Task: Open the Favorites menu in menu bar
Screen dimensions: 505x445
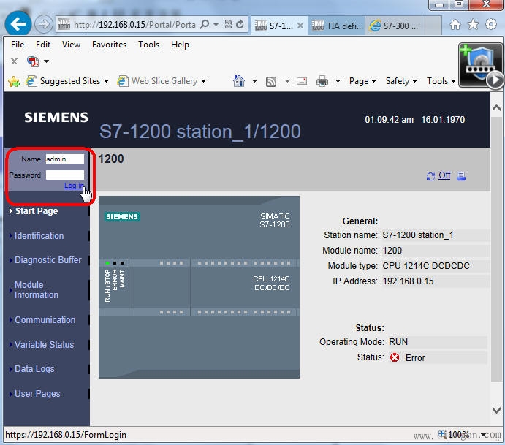Action: pyautogui.click(x=109, y=45)
